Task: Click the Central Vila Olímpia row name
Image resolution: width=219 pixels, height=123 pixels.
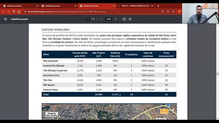Action: (x=54, y=66)
